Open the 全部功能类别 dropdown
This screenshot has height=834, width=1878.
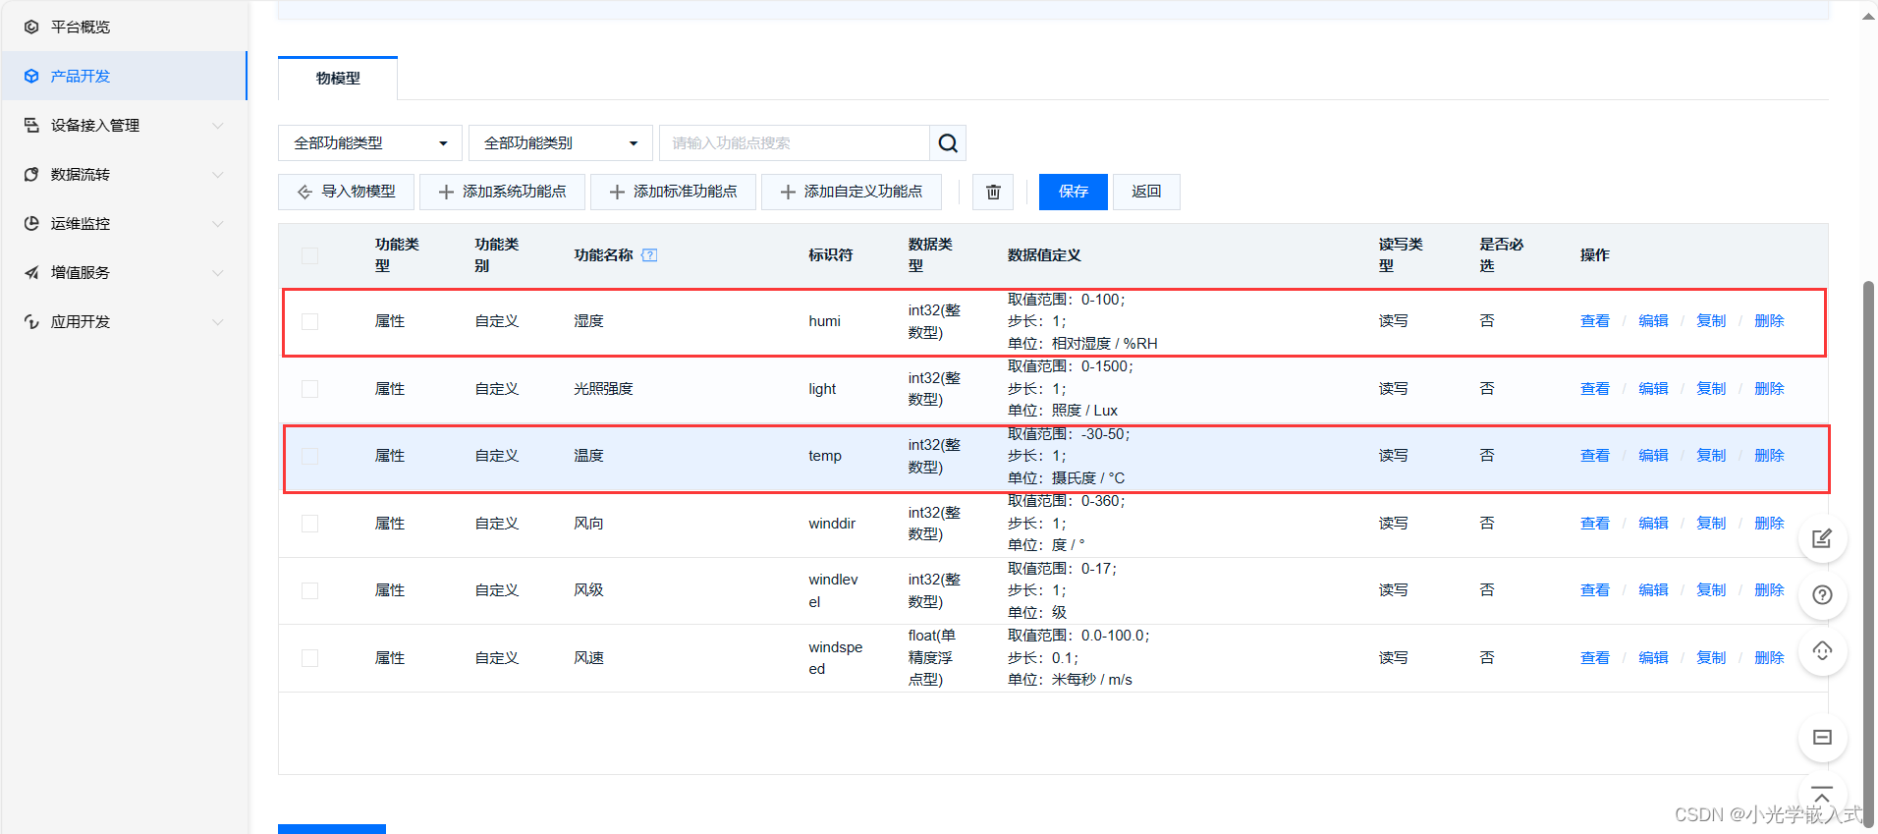click(x=560, y=143)
